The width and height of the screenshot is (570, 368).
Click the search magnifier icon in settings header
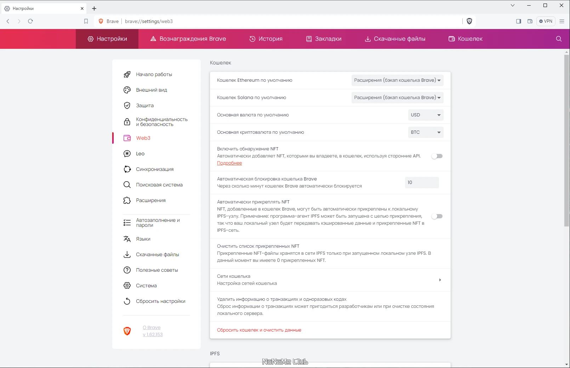(x=558, y=39)
